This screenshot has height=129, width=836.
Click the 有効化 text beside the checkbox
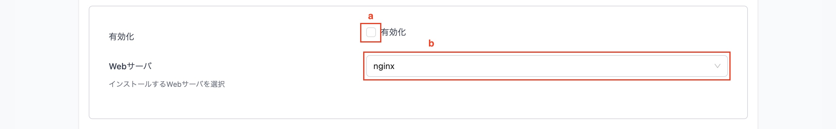click(x=393, y=32)
